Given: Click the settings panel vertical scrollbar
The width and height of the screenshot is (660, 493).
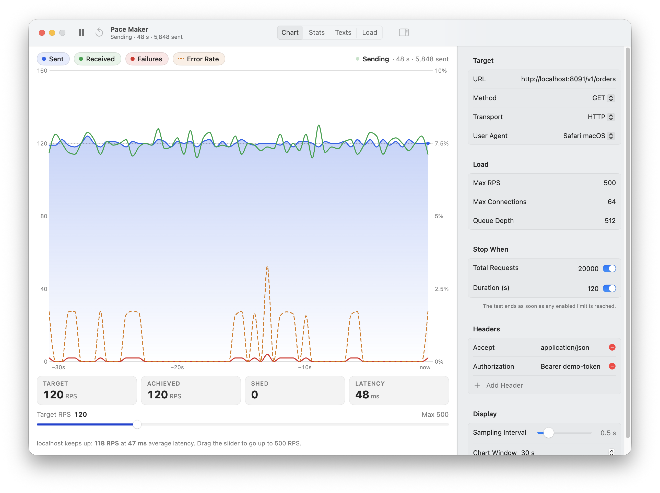Looking at the screenshot, I should point(628,243).
